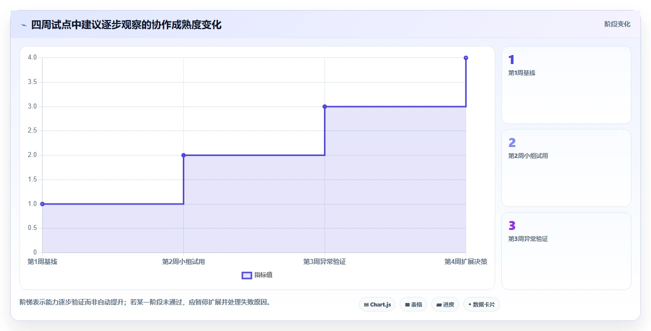Open the 第3周异常验证 stage card

566,251
